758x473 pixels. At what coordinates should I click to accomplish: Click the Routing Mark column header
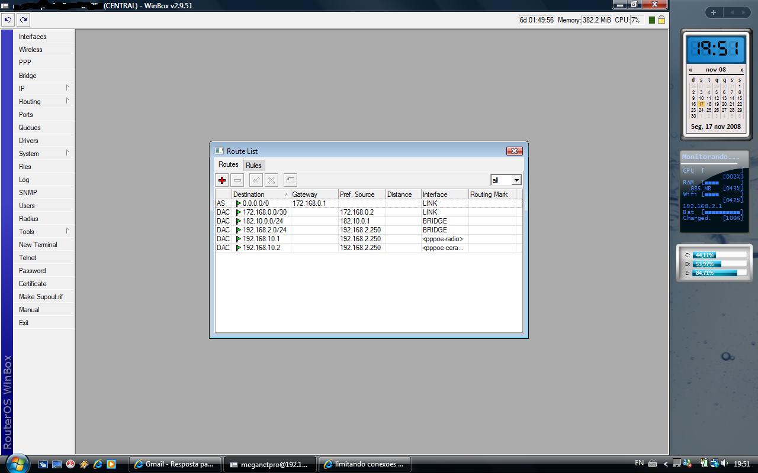pos(492,195)
